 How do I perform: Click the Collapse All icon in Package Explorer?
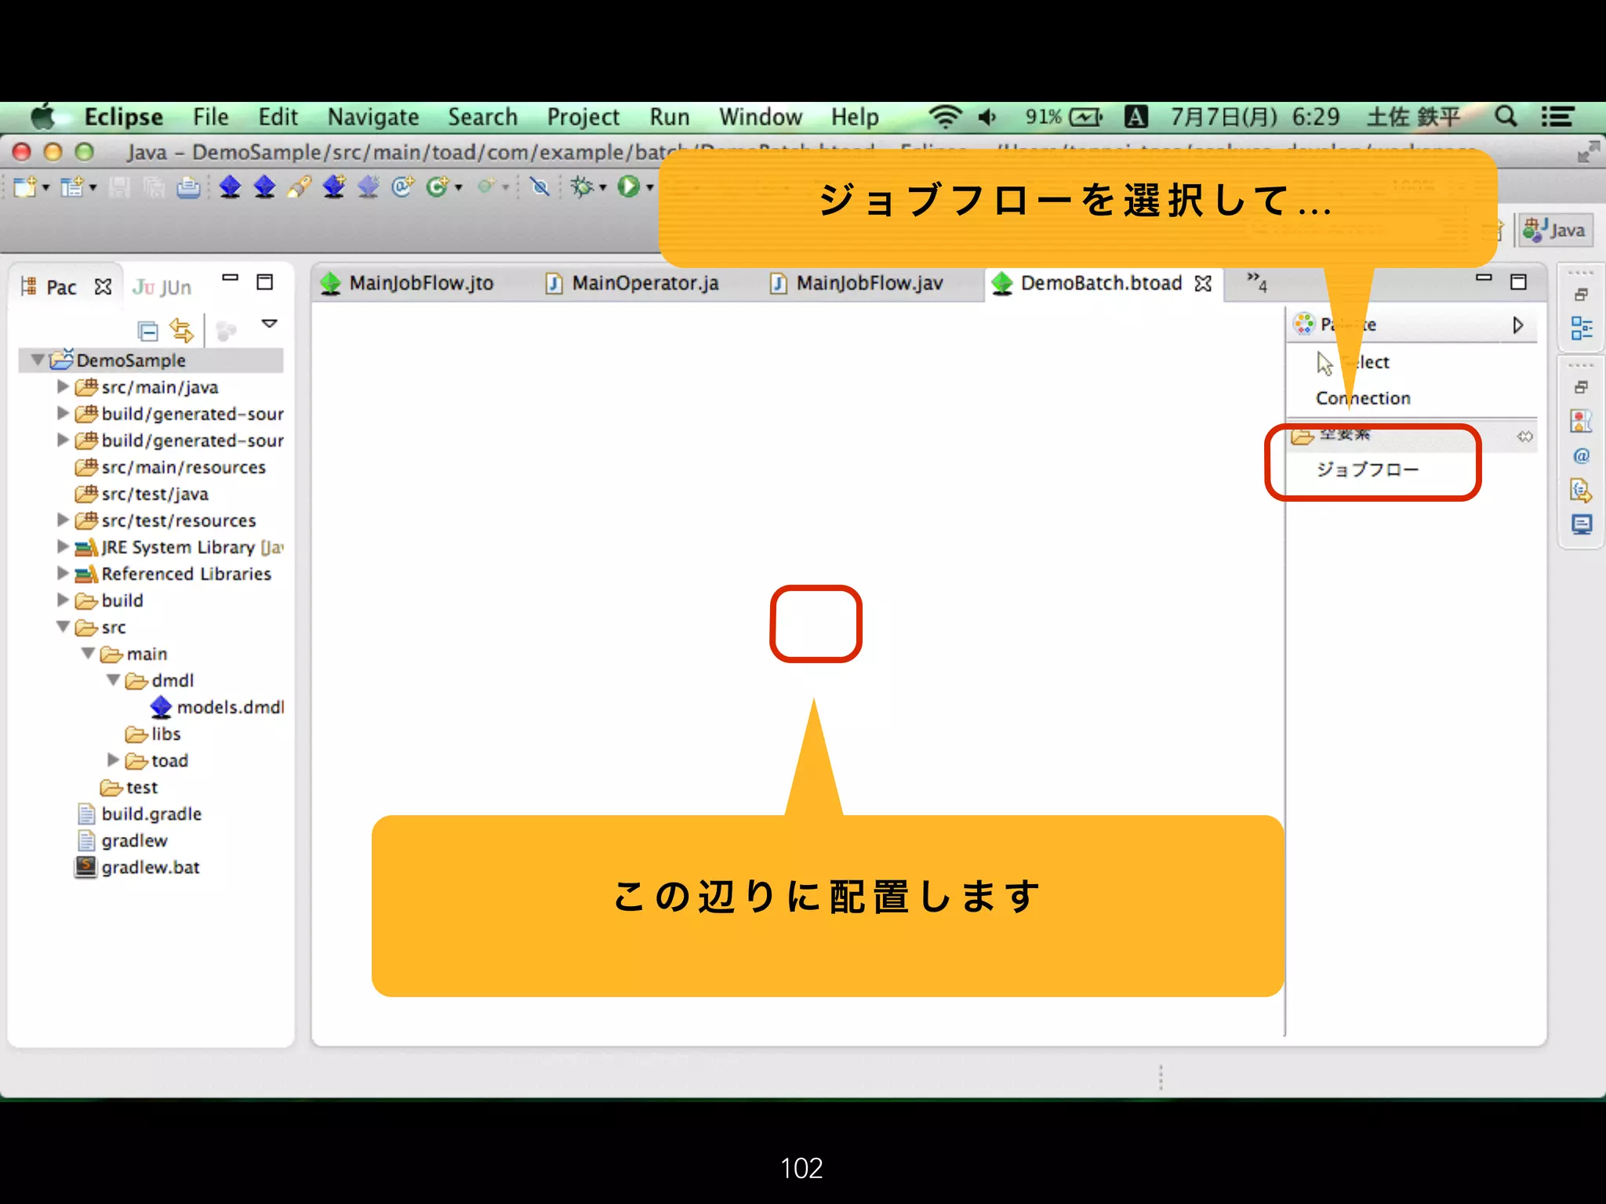click(x=147, y=331)
